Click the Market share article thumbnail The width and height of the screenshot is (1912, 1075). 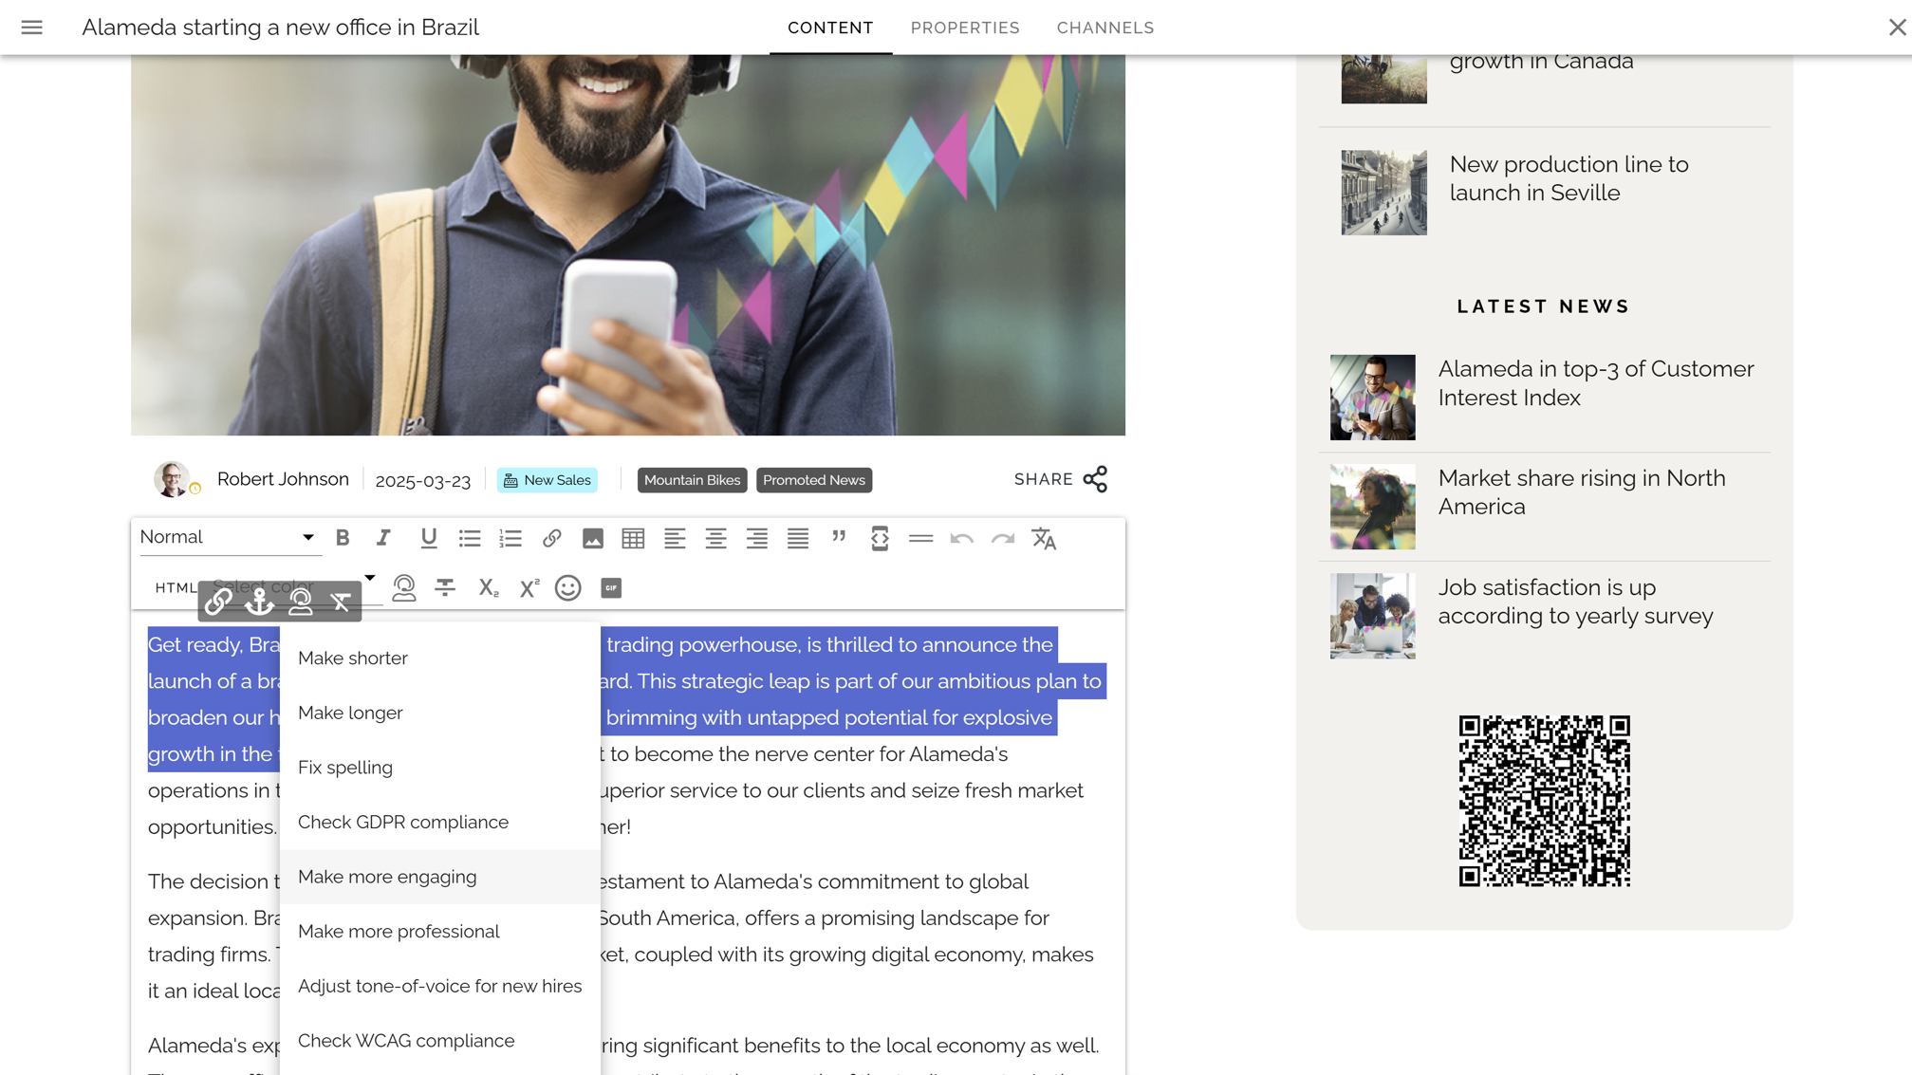[x=1372, y=507]
